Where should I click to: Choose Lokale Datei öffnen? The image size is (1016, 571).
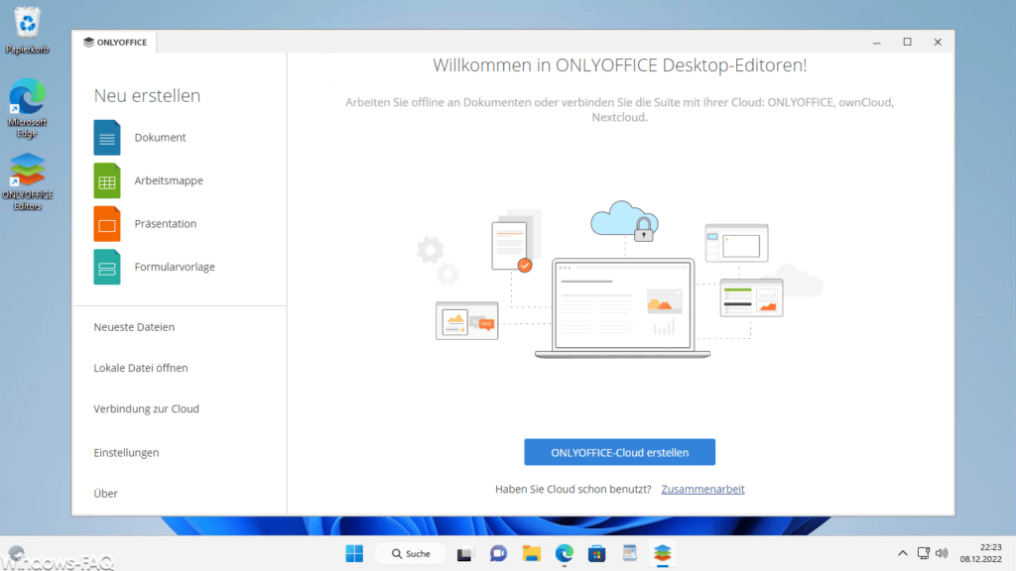[141, 368]
